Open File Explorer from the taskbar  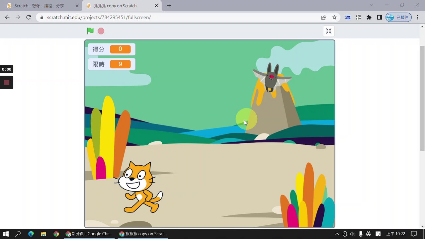(43, 234)
